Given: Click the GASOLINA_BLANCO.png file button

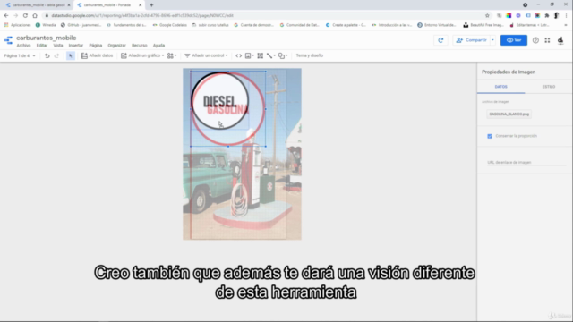Looking at the screenshot, I should click(x=509, y=114).
